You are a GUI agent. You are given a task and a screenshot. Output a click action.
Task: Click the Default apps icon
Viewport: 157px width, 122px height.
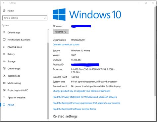[4, 32]
